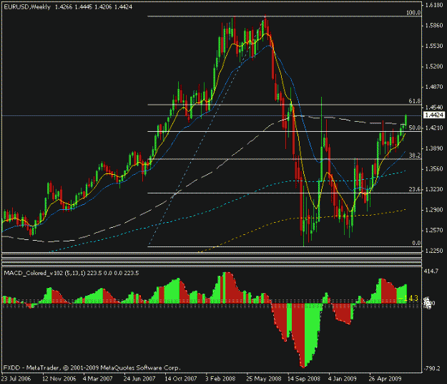
Task: Click the 12 Nov 2006 date label
Action: point(59,379)
